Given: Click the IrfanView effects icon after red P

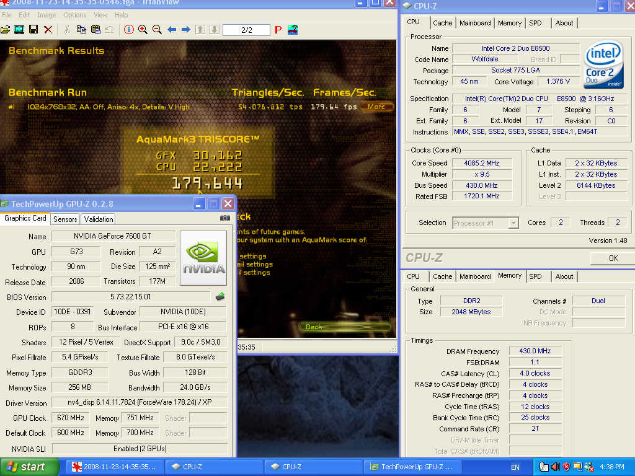Looking at the screenshot, I should [293, 30].
